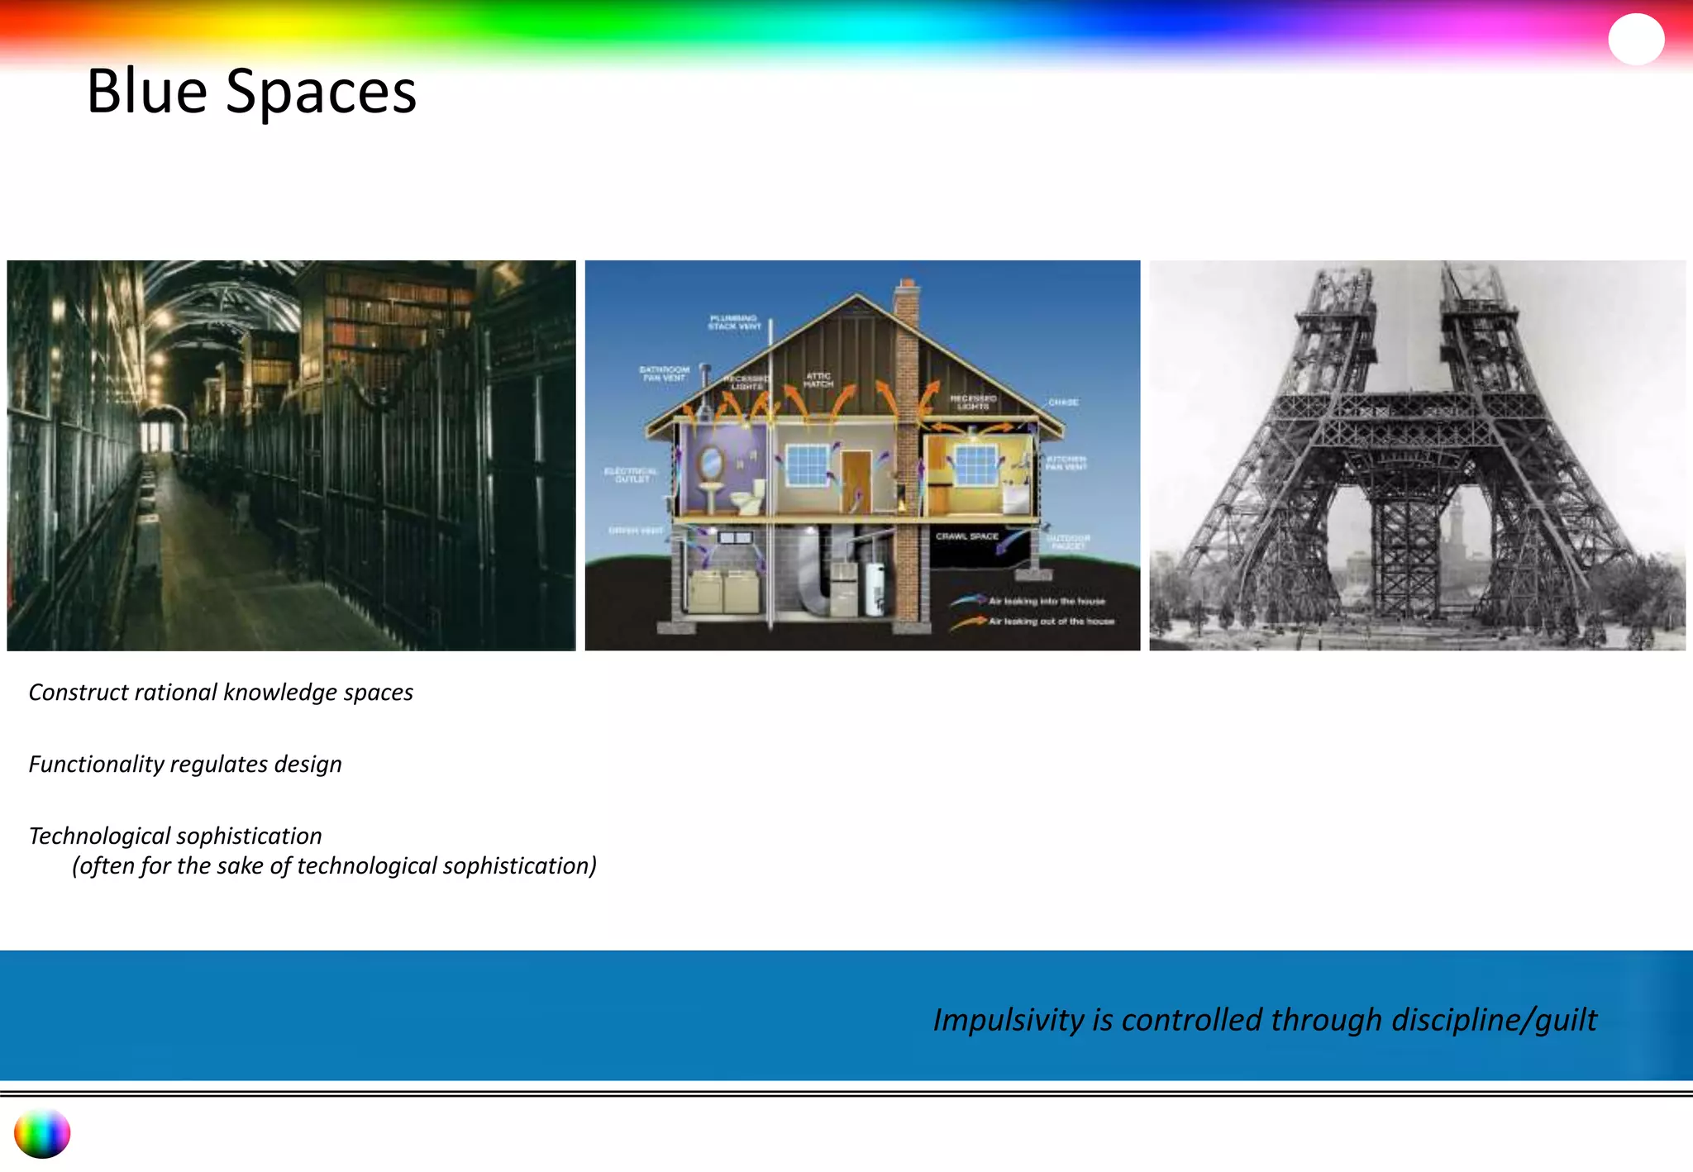The width and height of the screenshot is (1693, 1172).
Task: Click the rainbow color wheel logo
Action: tap(42, 1133)
